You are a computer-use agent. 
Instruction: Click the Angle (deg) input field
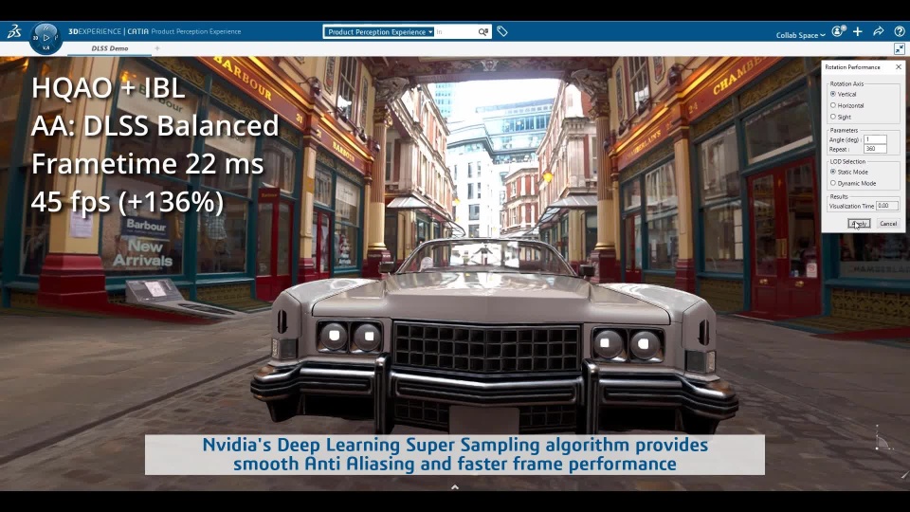pos(875,139)
